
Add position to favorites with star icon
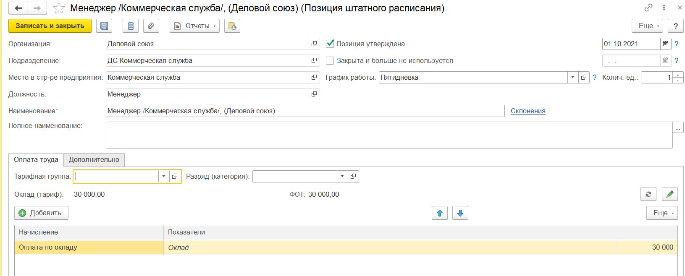59,8
